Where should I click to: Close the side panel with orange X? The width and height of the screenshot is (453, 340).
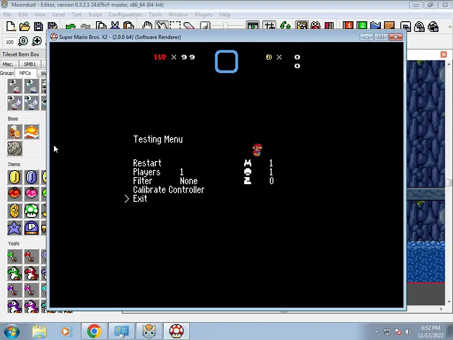click(x=444, y=54)
